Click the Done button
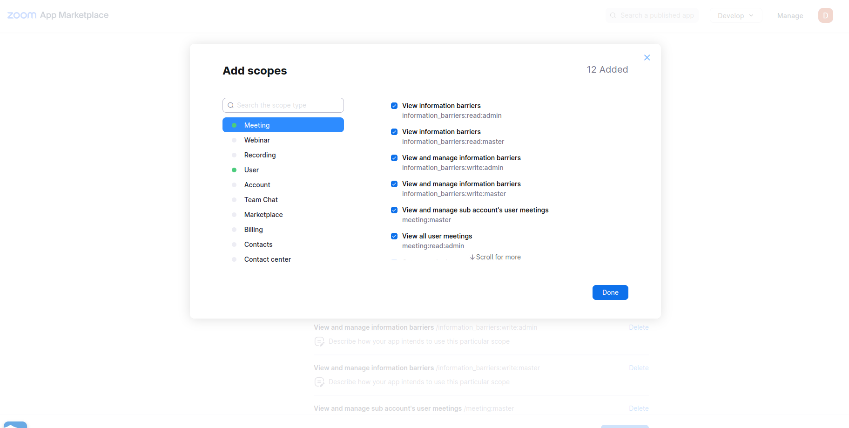The width and height of the screenshot is (849, 428). pos(610,292)
